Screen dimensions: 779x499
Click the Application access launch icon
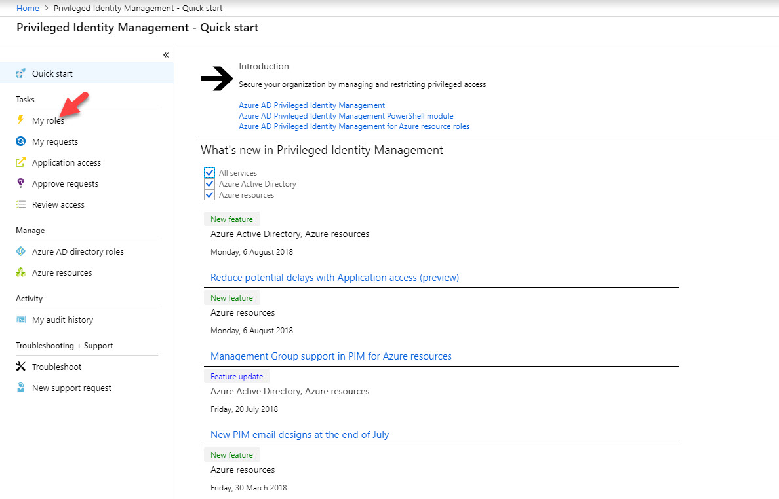(x=20, y=162)
